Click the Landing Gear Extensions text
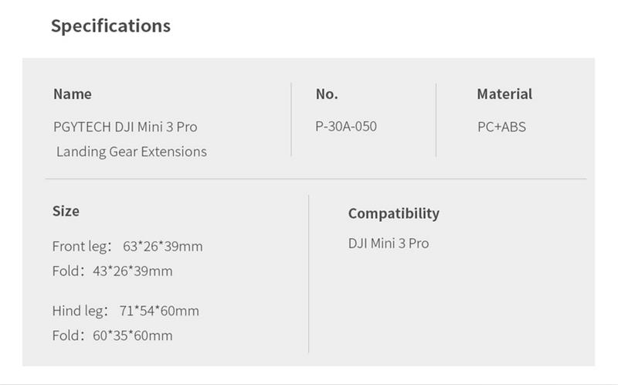Screen dimensions: 618x385 click(131, 152)
